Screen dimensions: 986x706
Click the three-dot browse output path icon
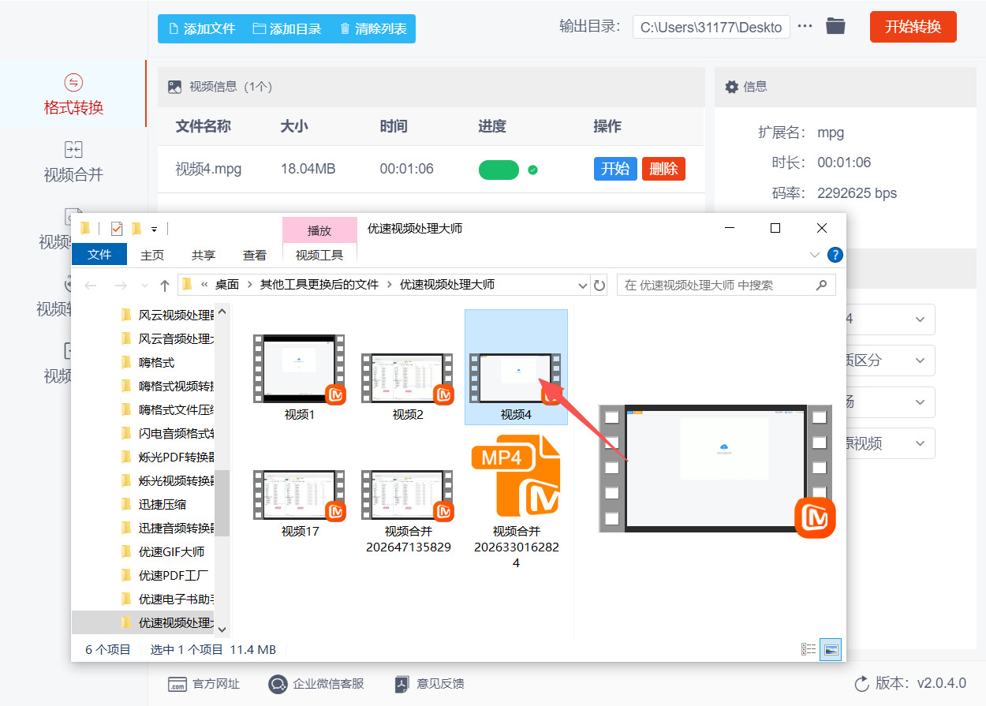(x=805, y=27)
